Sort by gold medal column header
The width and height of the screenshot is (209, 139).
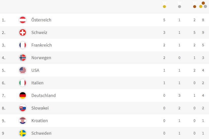click(x=164, y=5)
